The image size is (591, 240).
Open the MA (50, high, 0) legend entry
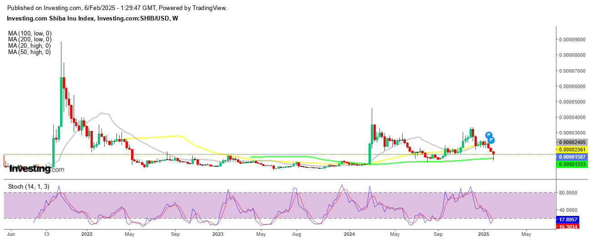pyautogui.click(x=30, y=52)
